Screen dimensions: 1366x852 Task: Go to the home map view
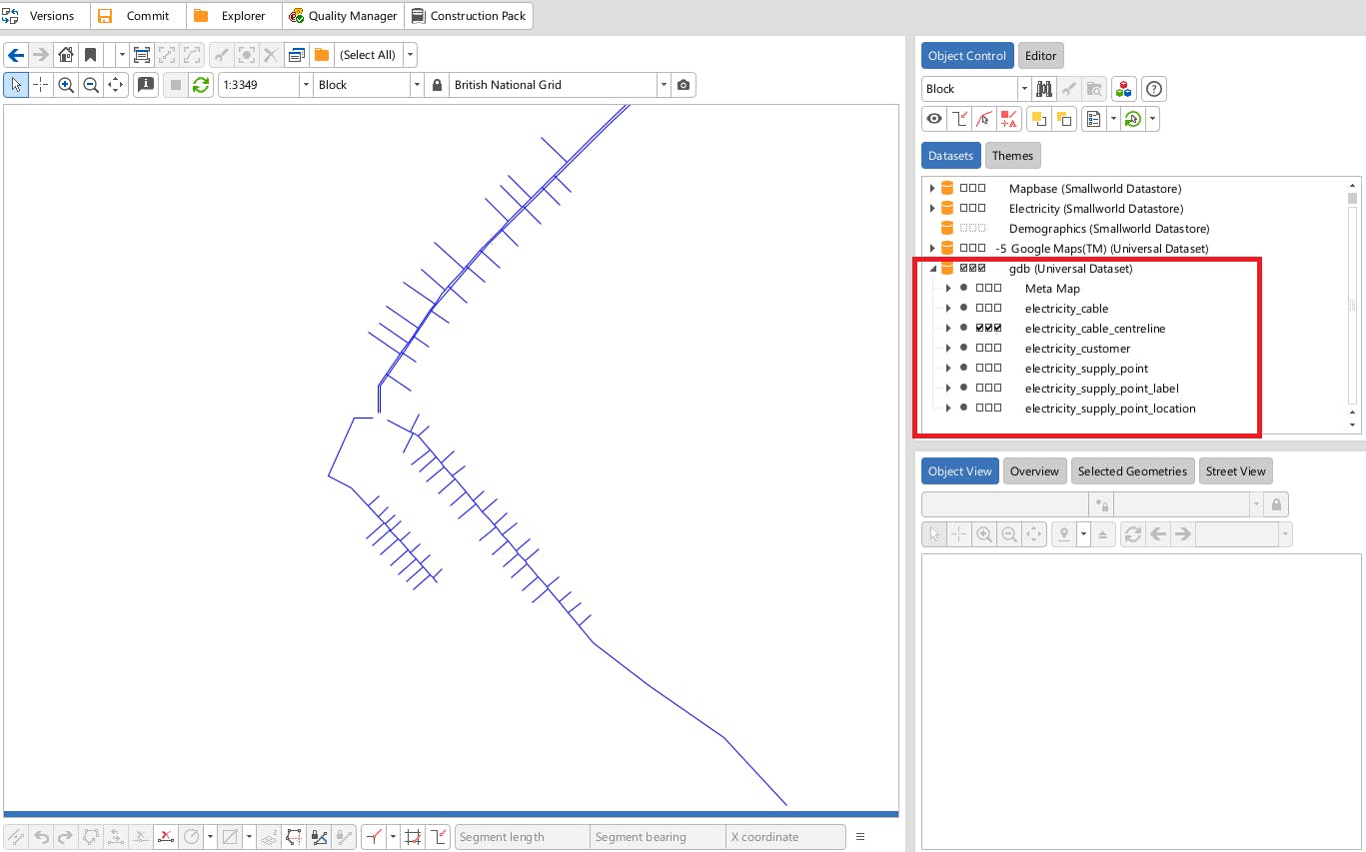pos(66,55)
